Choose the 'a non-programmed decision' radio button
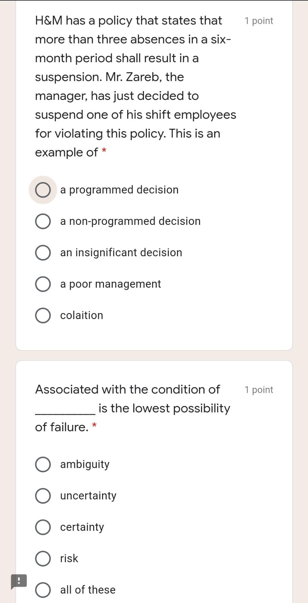Image resolution: width=308 pixels, height=603 pixels. pyautogui.click(x=43, y=221)
